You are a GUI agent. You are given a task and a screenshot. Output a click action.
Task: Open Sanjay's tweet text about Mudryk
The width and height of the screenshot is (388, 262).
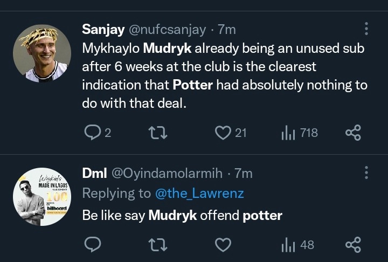[224, 75]
